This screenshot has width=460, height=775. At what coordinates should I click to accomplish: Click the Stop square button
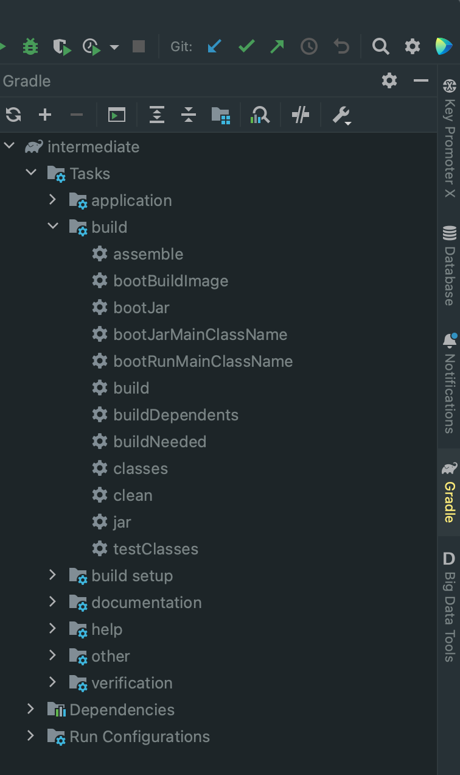tap(139, 46)
